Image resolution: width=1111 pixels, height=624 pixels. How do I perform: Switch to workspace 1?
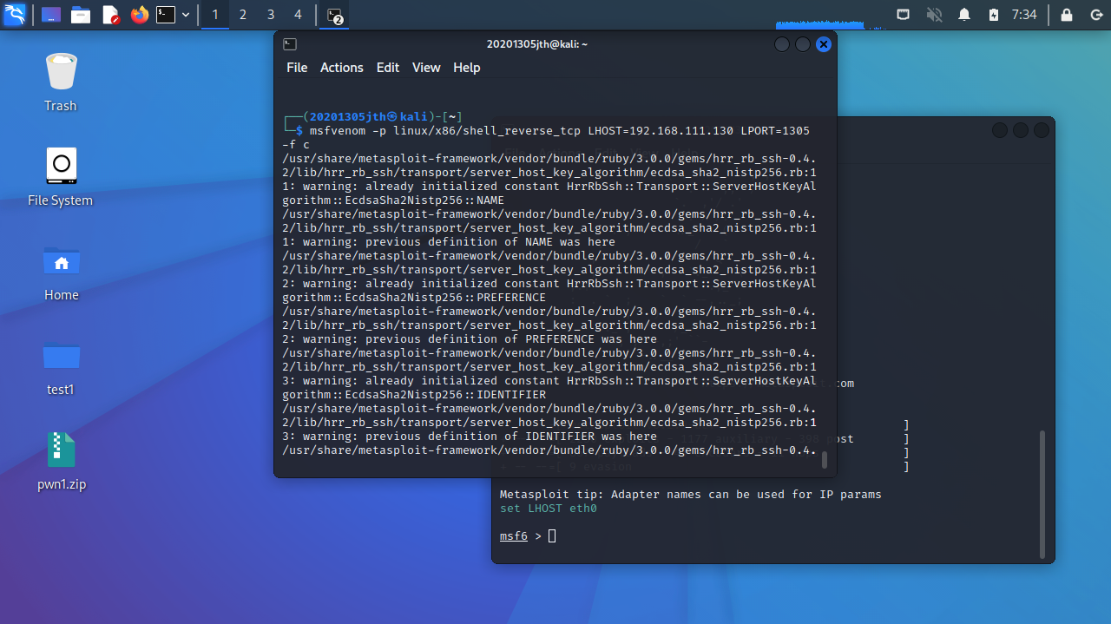215,15
